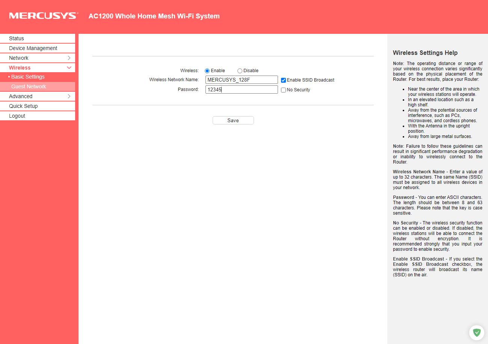Select the Disable wireless radio button
Screen dimensions: 488x344
tap(240, 71)
